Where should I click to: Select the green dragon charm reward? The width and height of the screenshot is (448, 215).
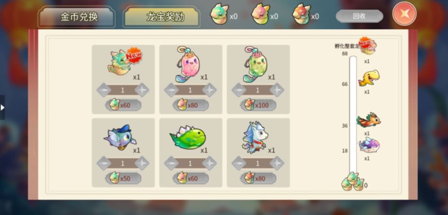[x=256, y=64]
